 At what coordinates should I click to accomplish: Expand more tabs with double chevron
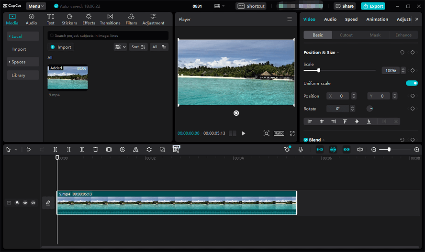click(x=417, y=19)
